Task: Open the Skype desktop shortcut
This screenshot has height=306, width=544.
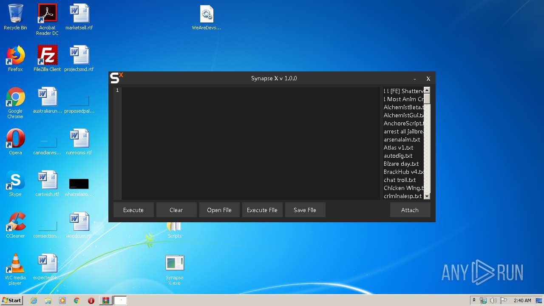Action: 15,184
